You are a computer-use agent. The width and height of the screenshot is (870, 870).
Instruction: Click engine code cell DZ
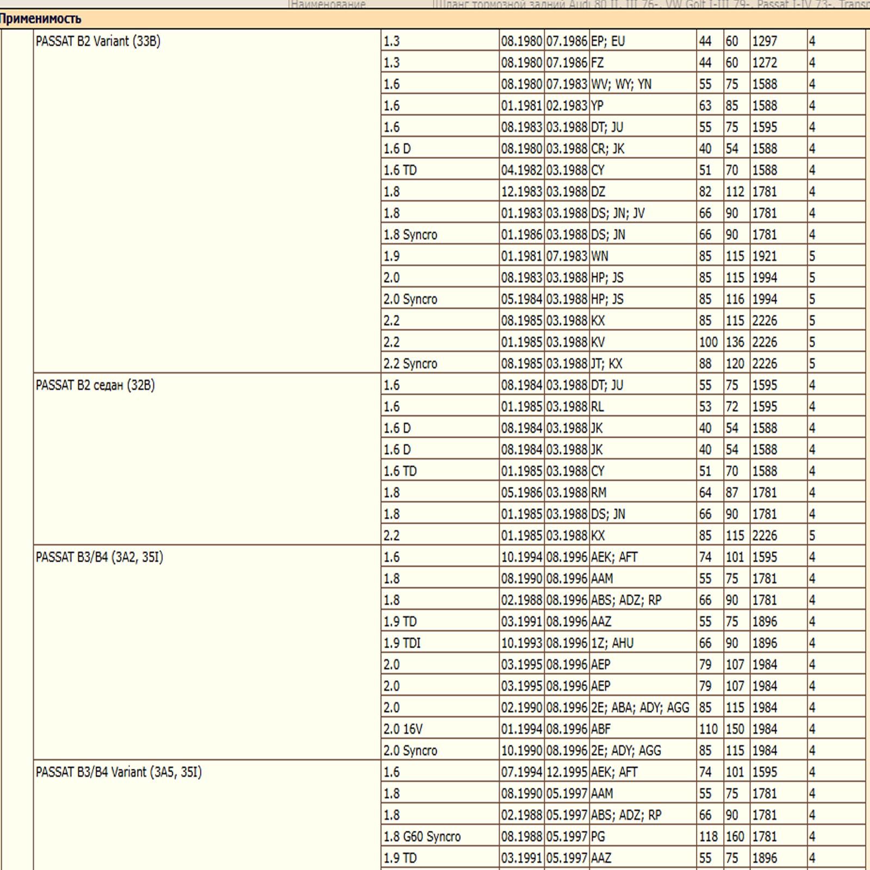pos(643,192)
